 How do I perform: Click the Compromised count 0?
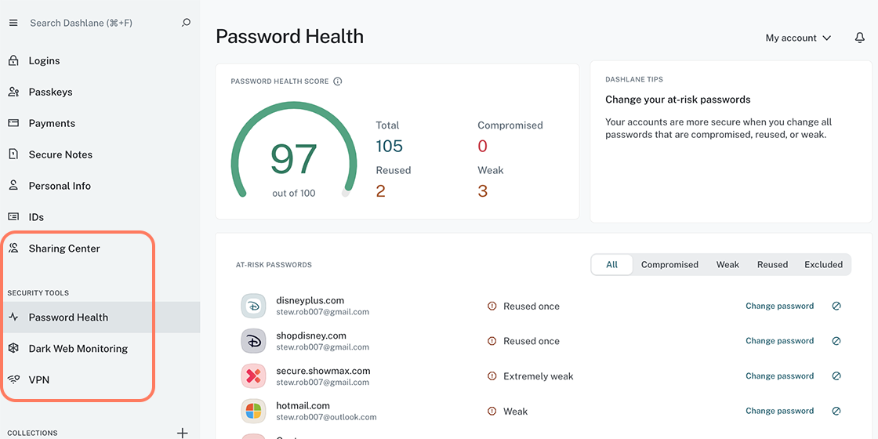(483, 146)
